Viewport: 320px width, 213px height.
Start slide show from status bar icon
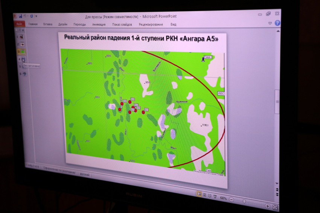[x=215, y=196]
